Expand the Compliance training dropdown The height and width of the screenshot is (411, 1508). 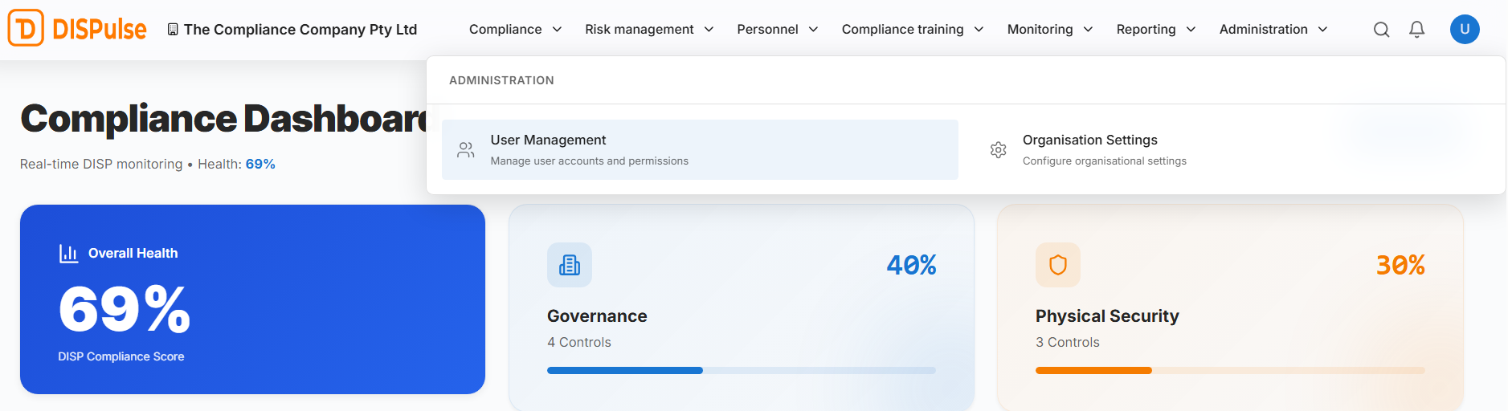[x=912, y=30]
